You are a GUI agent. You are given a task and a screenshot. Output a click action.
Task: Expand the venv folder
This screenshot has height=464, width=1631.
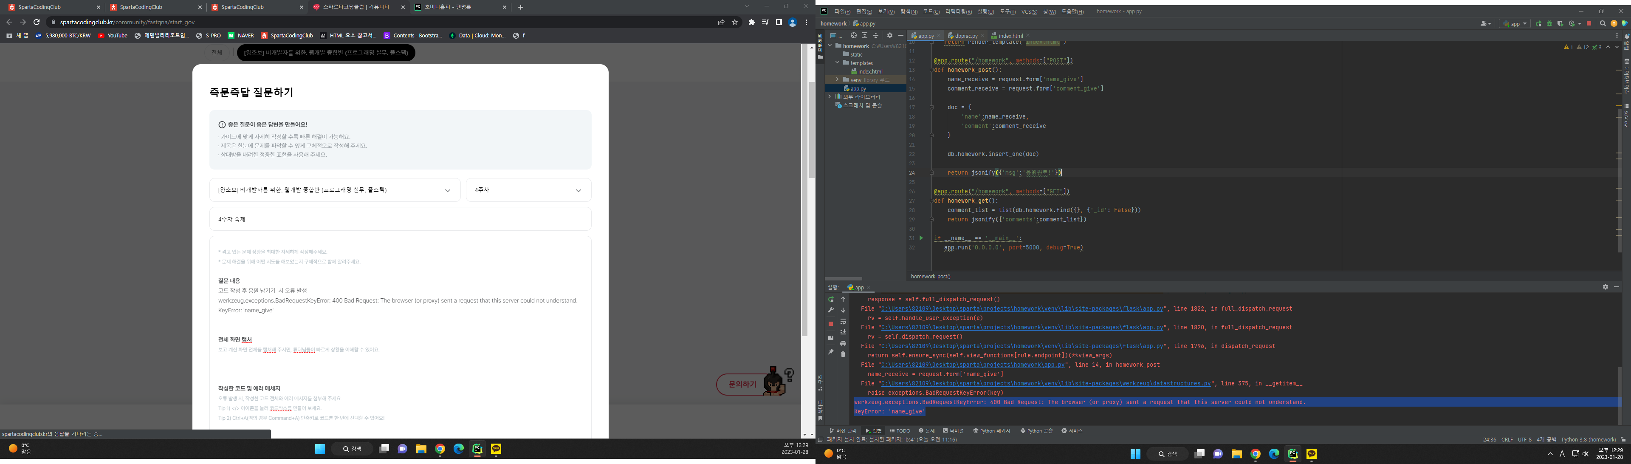pyautogui.click(x=837, y=80)
